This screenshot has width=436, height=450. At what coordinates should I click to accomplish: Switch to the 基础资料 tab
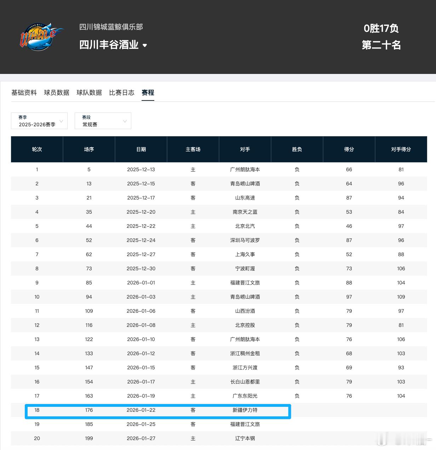[x=24, y=93]
